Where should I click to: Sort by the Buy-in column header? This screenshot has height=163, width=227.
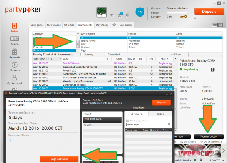132,59
